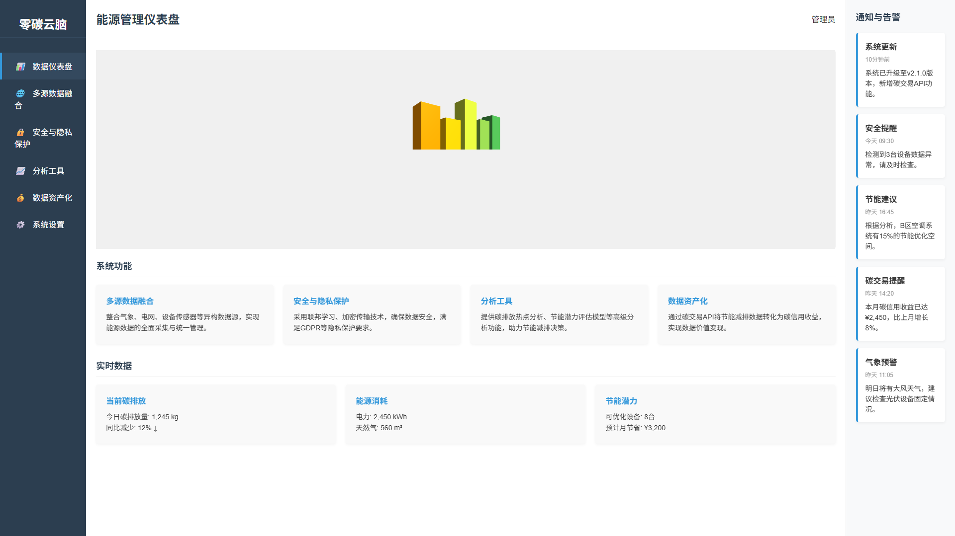Click the chart icon beside 数据仪表盘
This screenshot has width=955, height=536.
tap(20, 67)
